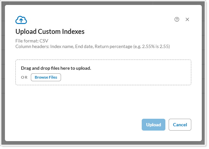
Task: Click the "File format: CSV" line
Action: (x=32, y=41)
